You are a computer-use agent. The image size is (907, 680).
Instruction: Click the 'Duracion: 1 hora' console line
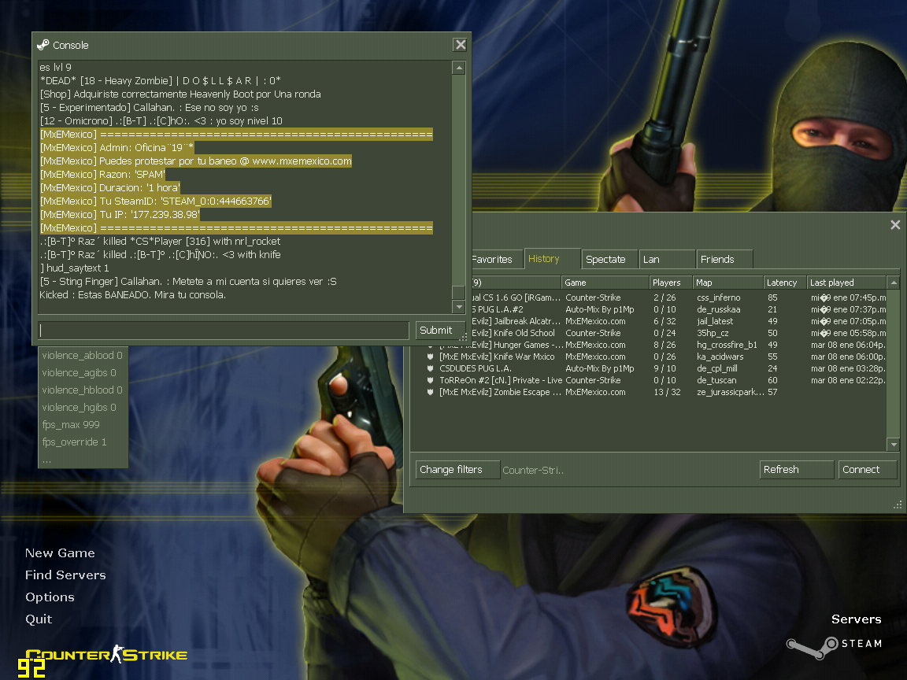[110, 188]
